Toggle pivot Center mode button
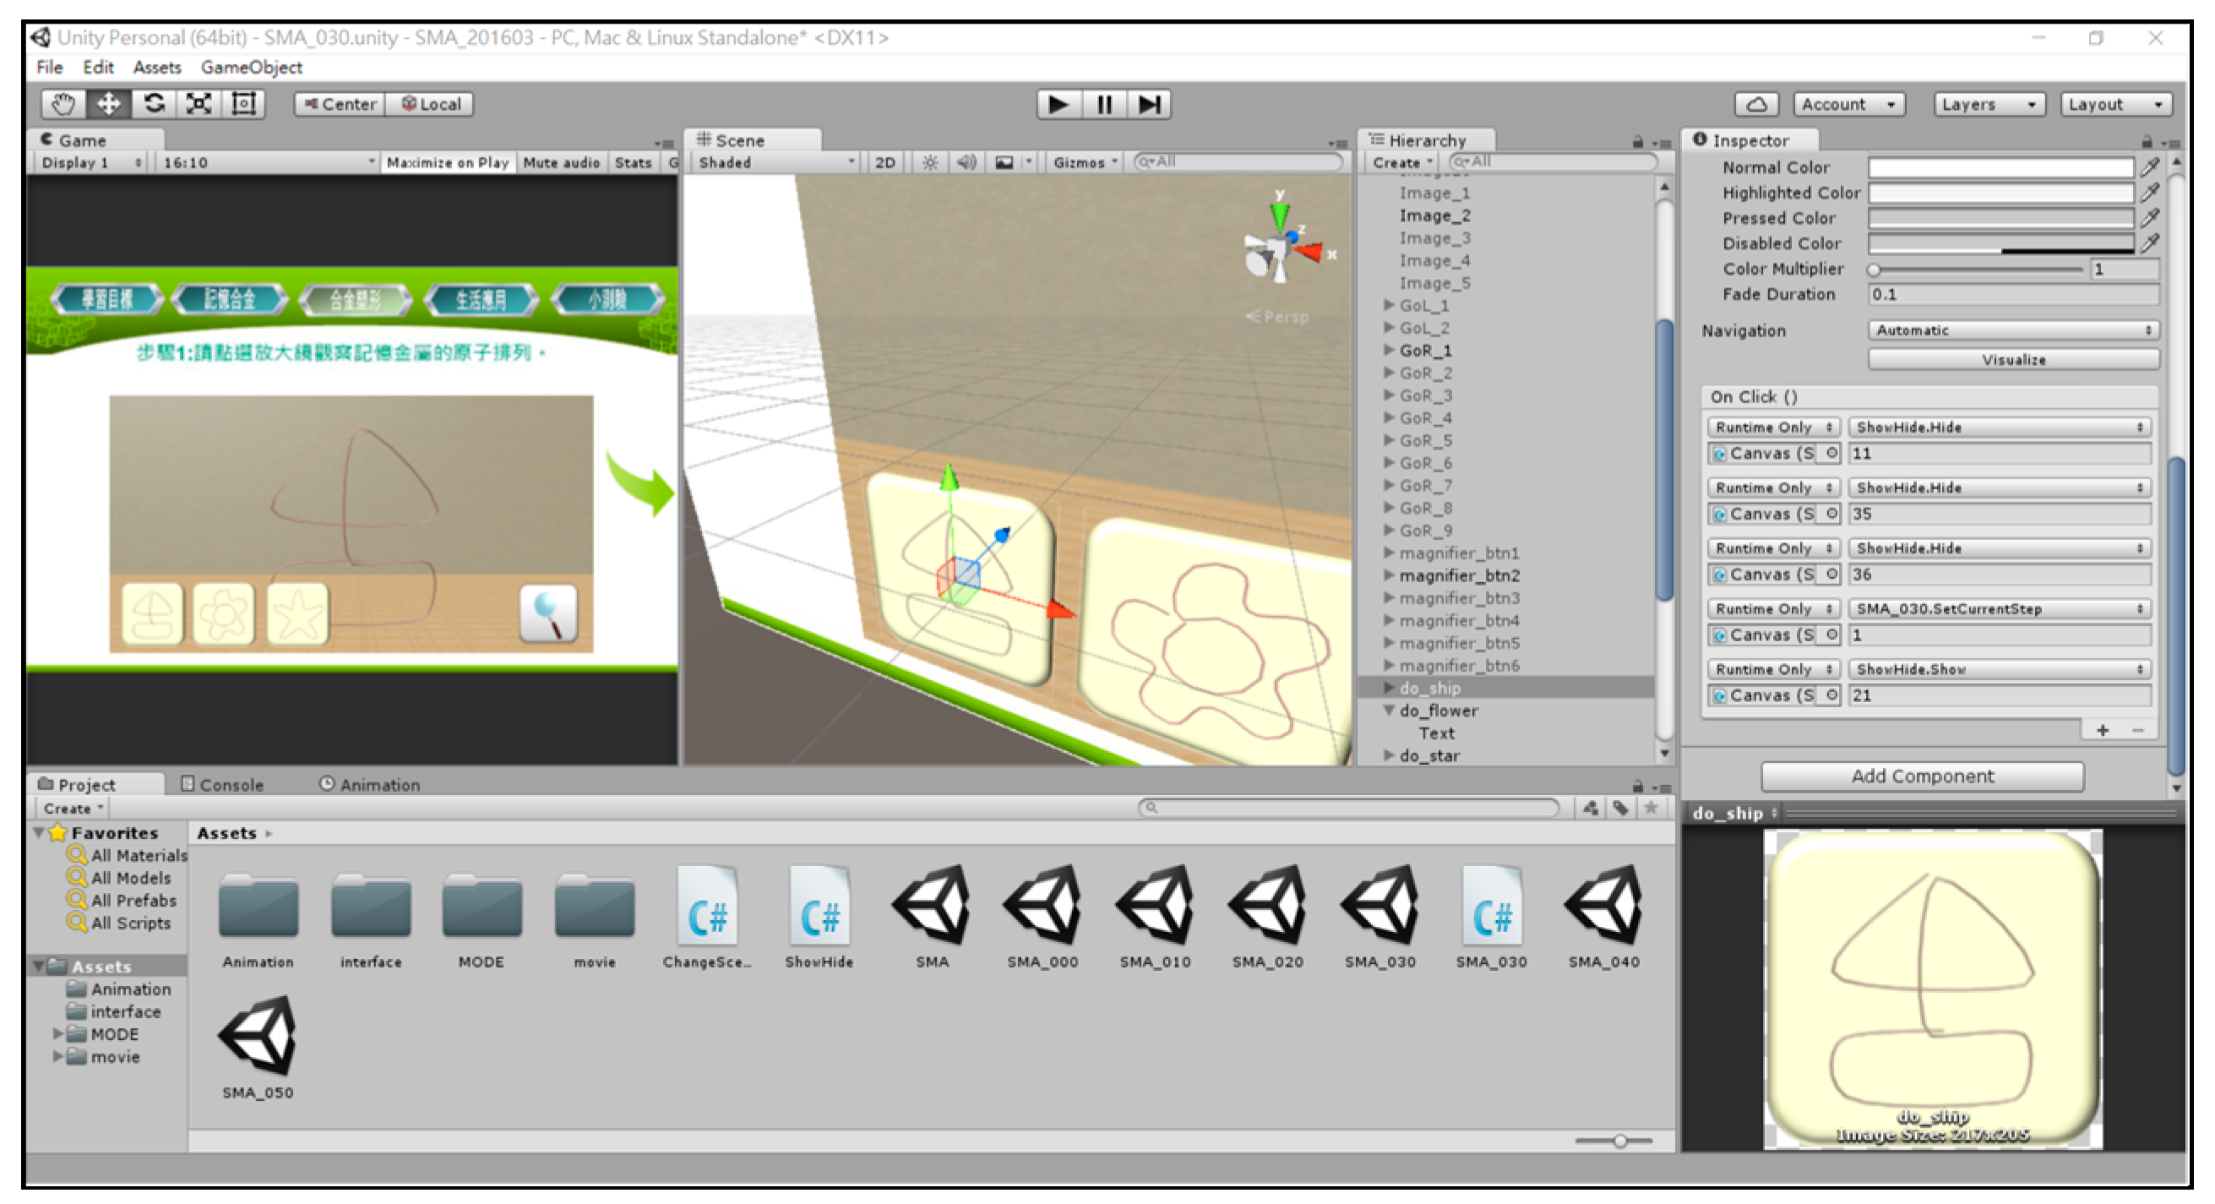The image size is (2215, 1204). pos(340,104)
